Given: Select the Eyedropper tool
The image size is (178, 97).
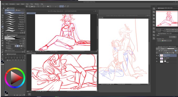Looking at the screenshot, I should (x=2, y=24).
